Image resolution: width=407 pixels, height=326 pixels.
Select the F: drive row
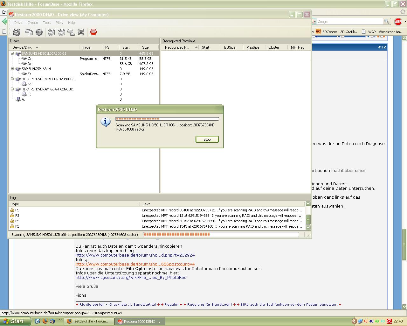[84, 94]
